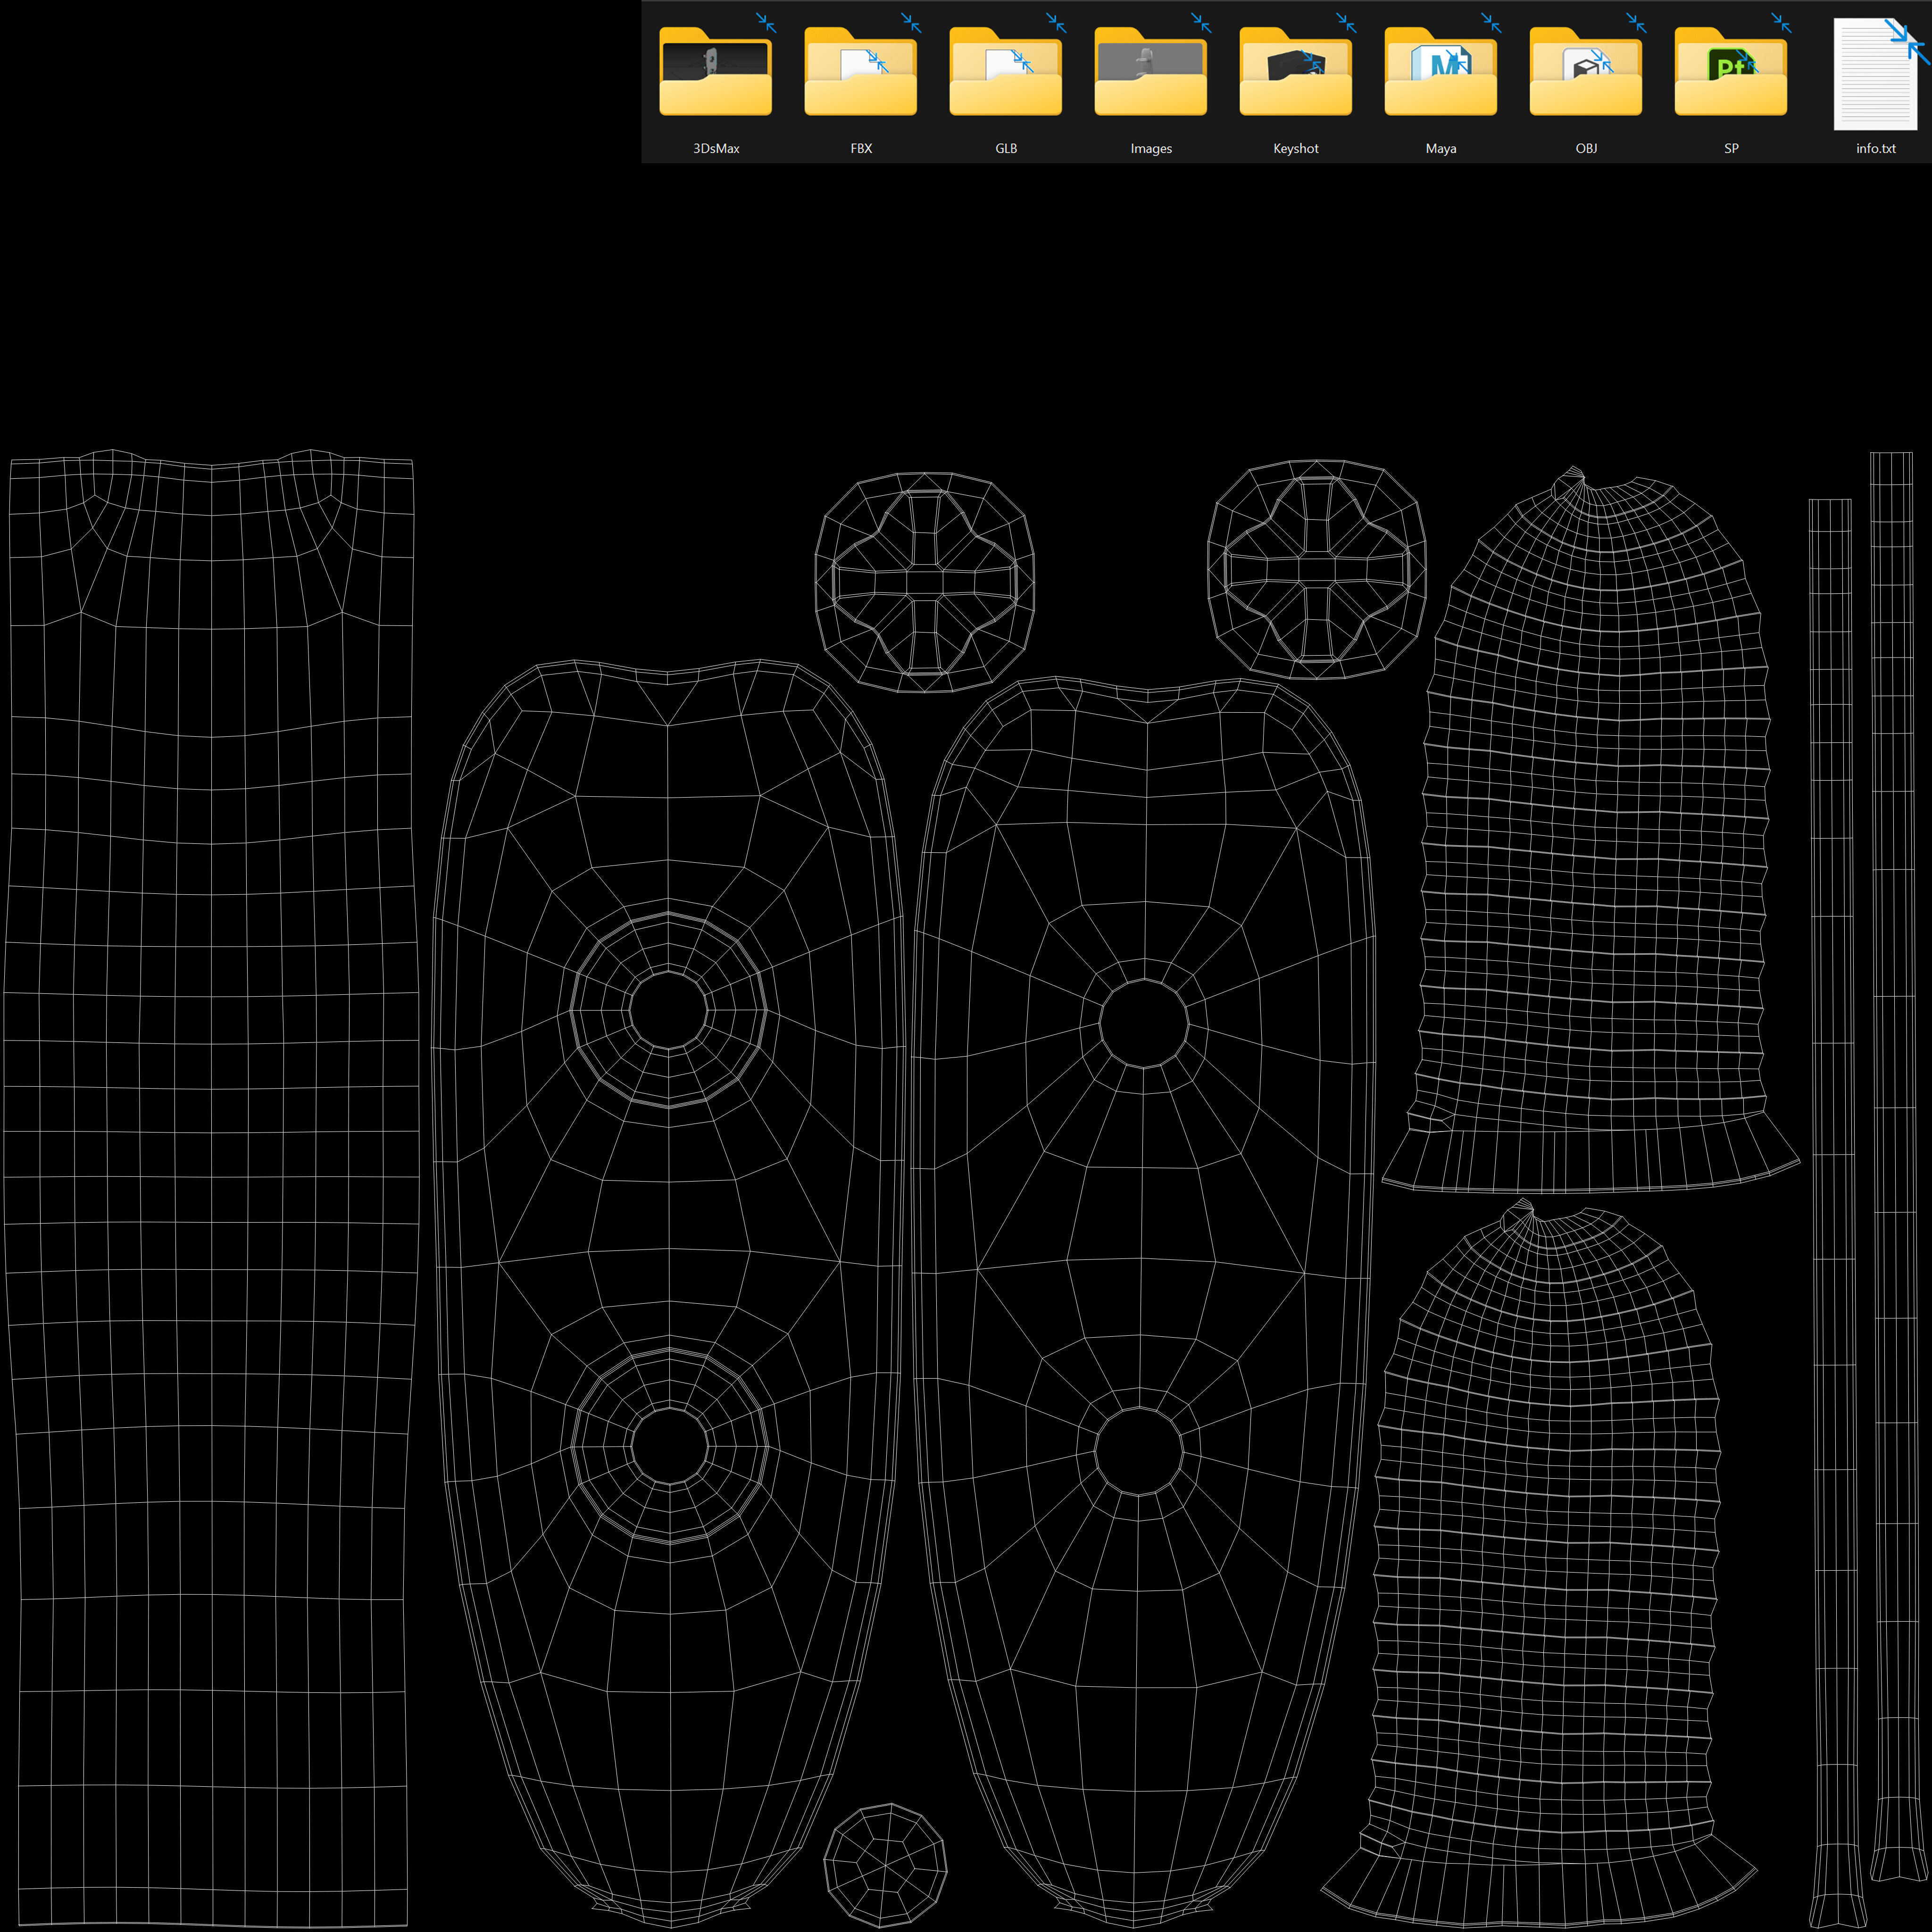Click the Images folder name label
This screenshot has width=1932, height=1932.
1151,148
